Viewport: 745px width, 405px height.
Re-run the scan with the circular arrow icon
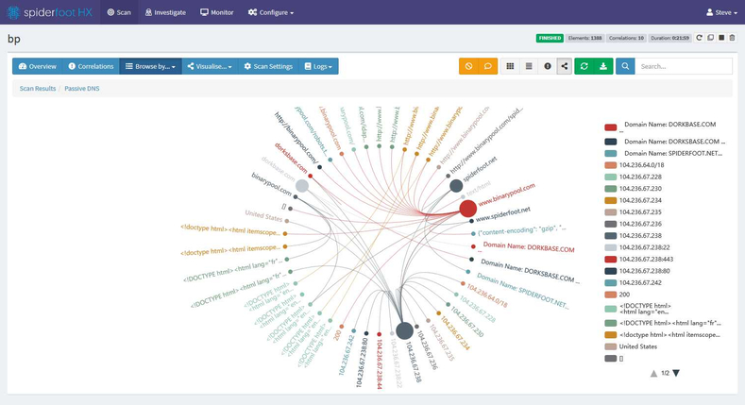(699, 38)
